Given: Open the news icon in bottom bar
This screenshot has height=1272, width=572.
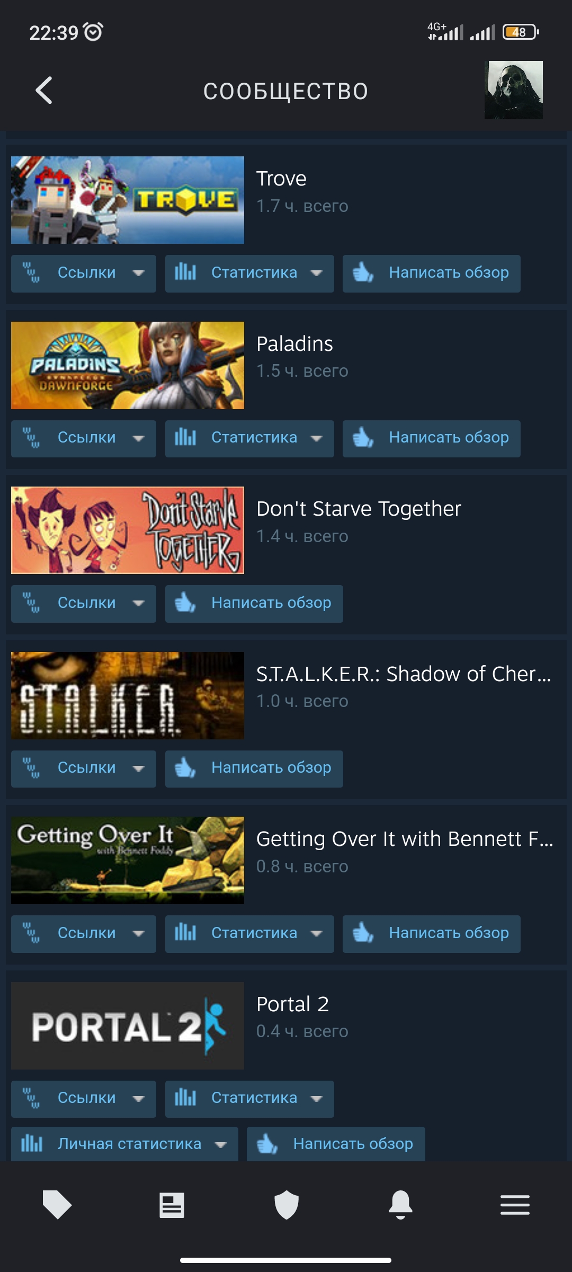Looking at the screenshot, I should pos(172,1205).
